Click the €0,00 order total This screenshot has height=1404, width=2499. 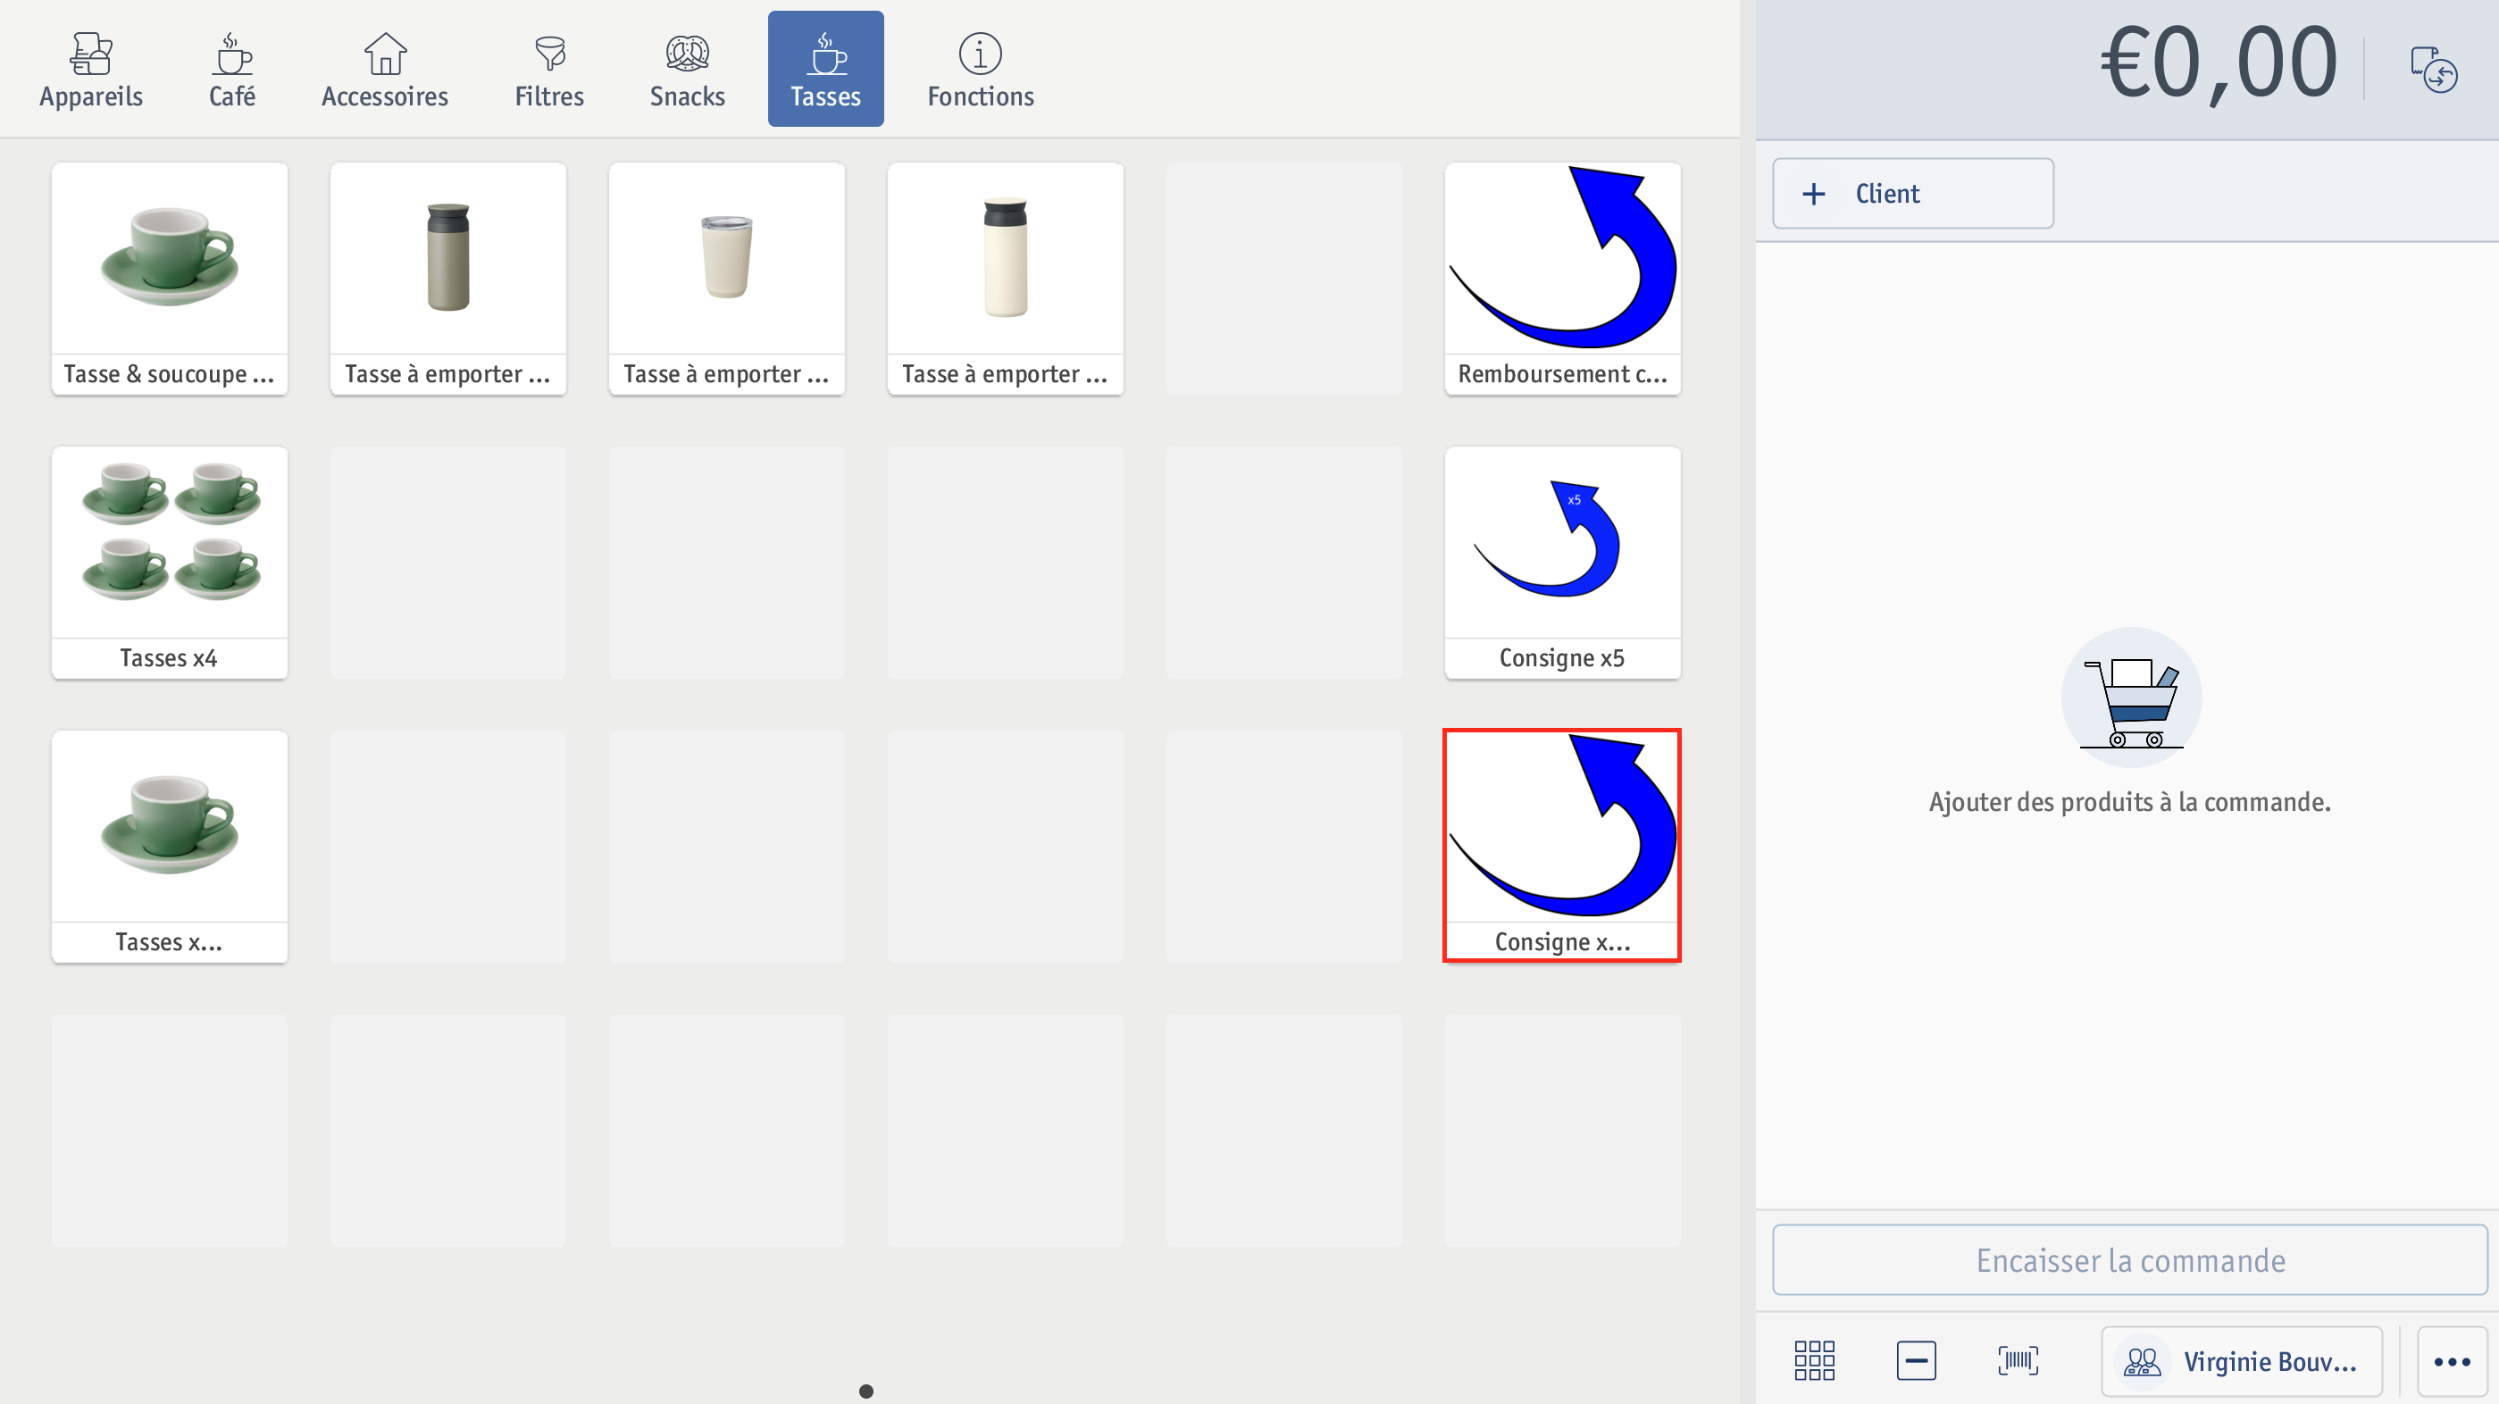pos(2218,64)
